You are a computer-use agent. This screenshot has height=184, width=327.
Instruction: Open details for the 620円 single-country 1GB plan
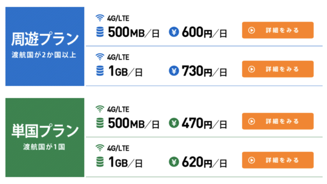(x=277, y=160)
